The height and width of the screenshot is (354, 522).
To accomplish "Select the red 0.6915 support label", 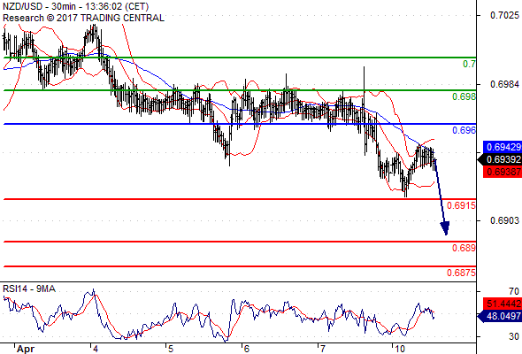I will coord(462,205).
